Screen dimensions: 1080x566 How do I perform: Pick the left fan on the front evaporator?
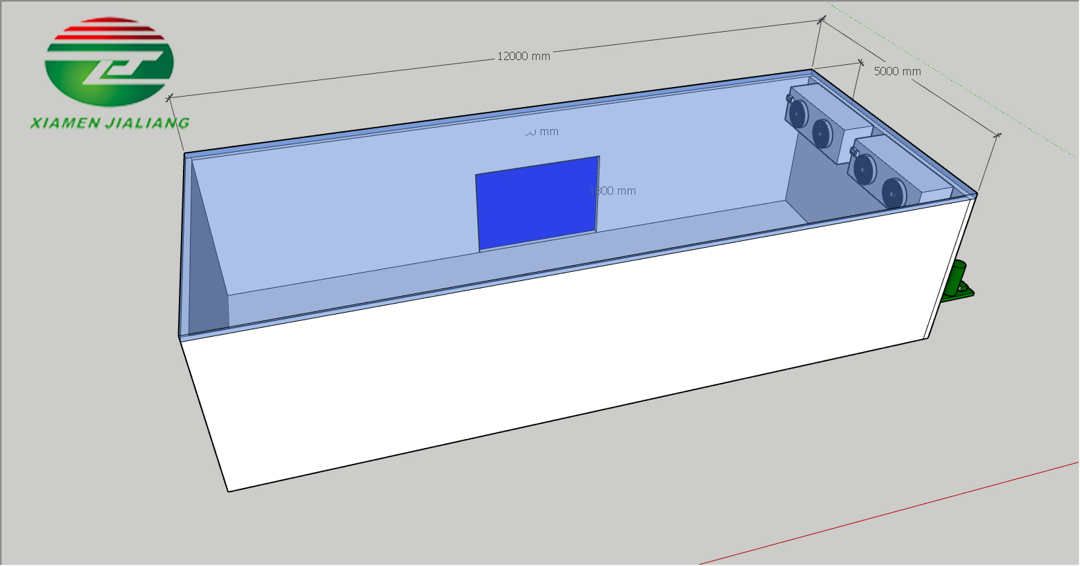[862, 168]
